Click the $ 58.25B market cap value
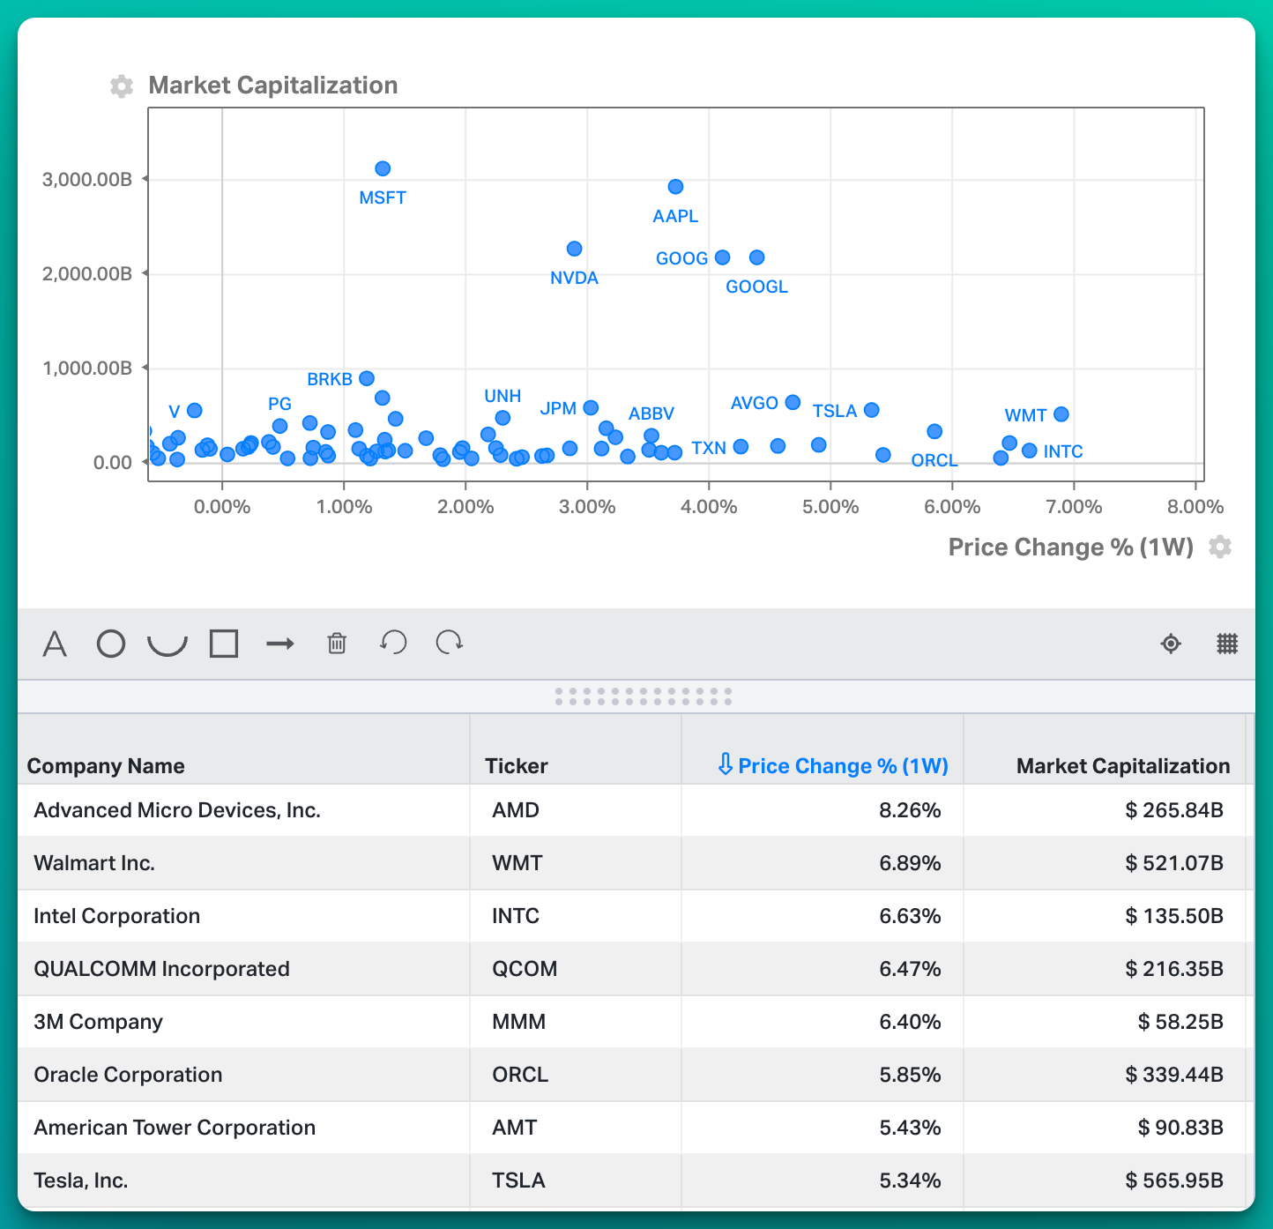 (1180, 1022)
